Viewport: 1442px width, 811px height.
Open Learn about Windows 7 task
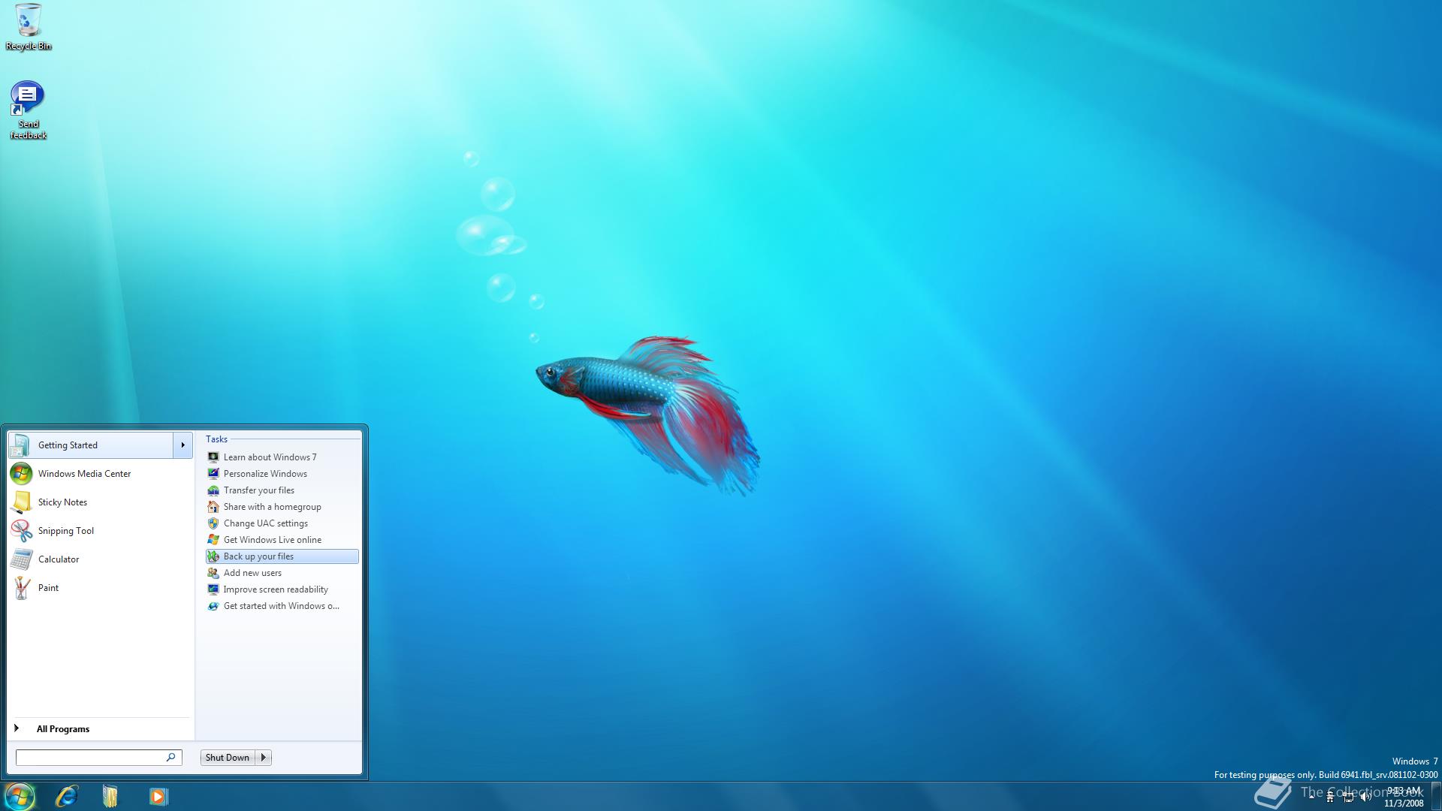tap(282, 457)
